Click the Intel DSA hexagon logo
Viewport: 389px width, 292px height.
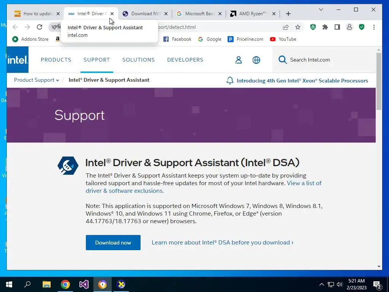tap(68, 166)
